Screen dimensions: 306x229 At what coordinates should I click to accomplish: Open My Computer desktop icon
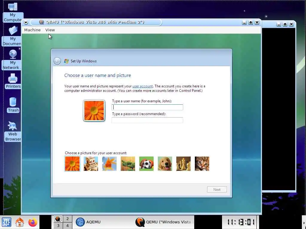tap(13, 12)
